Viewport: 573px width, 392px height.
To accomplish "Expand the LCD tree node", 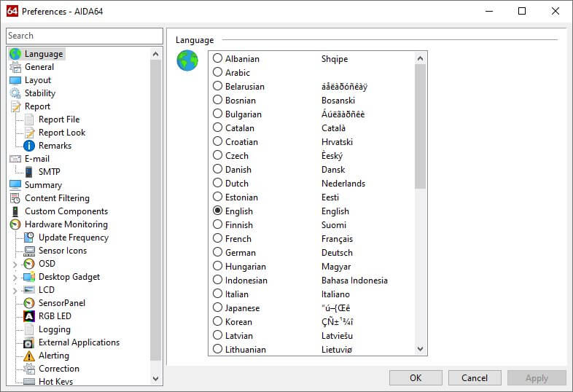I will pyautogui.click(x=15, y=291).
